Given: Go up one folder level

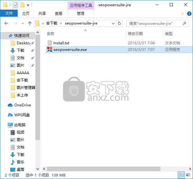Looking at the screenshot, I should click(x=30, y=23).
